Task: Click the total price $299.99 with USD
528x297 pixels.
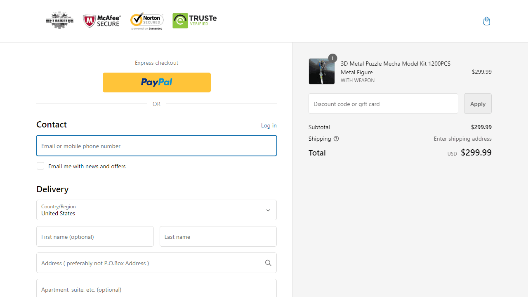Action: 469,153
